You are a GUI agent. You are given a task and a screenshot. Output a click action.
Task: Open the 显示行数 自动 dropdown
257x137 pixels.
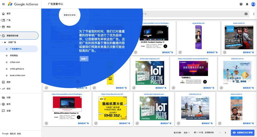click(187, 132)
